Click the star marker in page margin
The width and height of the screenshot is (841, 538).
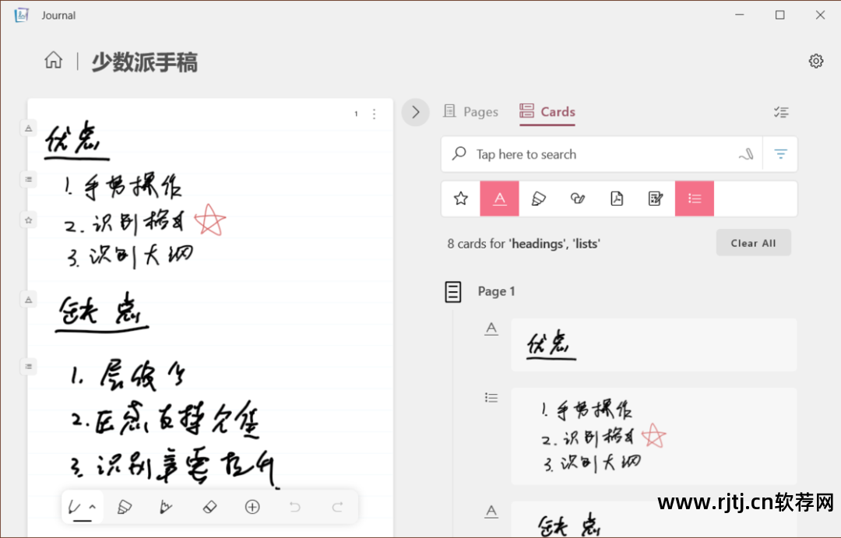pos(29,220)
